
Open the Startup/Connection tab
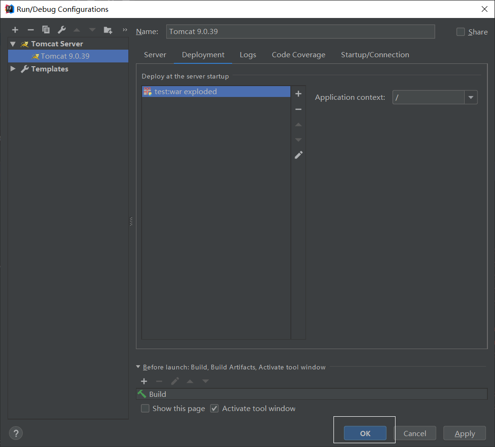click(375, 55)
